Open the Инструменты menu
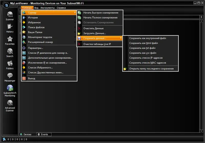Image resolution: width=205 pixels, height=143 pixels. 48,8
